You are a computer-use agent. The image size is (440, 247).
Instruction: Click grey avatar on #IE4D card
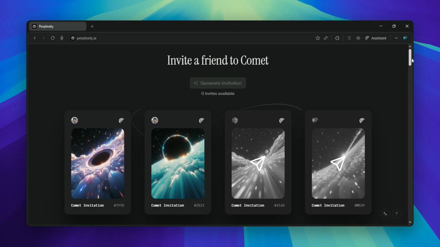(x=235, y=120)
